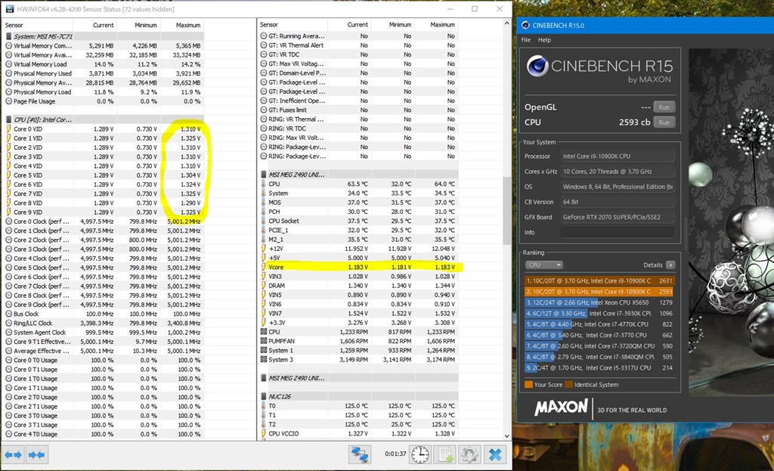Select the CPU [#0]: Intel Cor... group header
This screenshot has width=774, height=471.
(x=104, y=119)
